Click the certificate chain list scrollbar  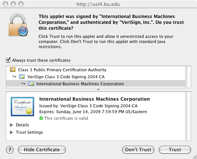188,77
